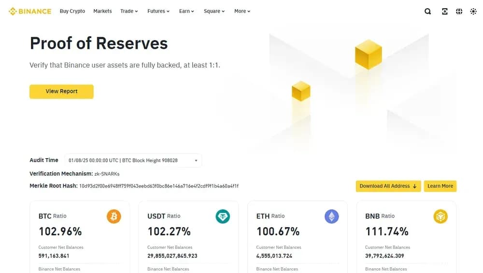
Task: Click the large yellow cube graphic
Action: click(x=369, y=55)
